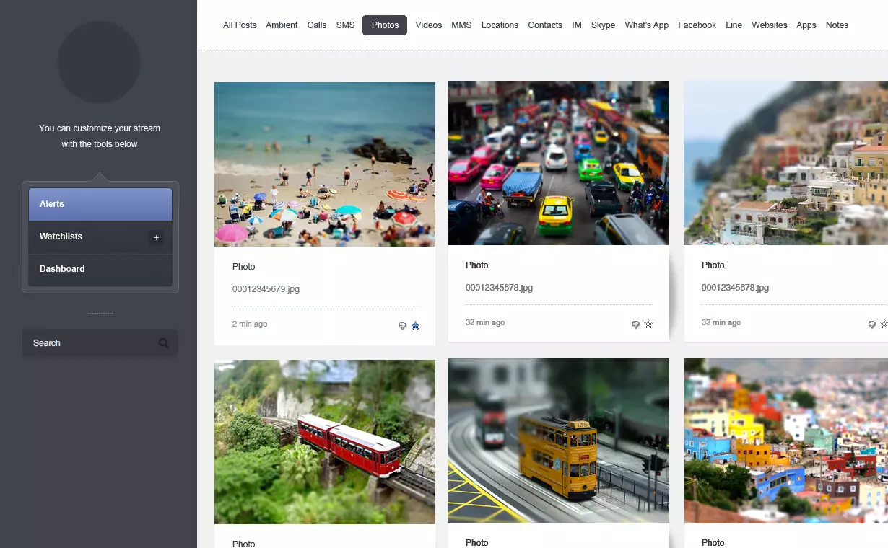Click the 'Photo' label under colorful houses image
888x548 pixels.
point(713,543)
